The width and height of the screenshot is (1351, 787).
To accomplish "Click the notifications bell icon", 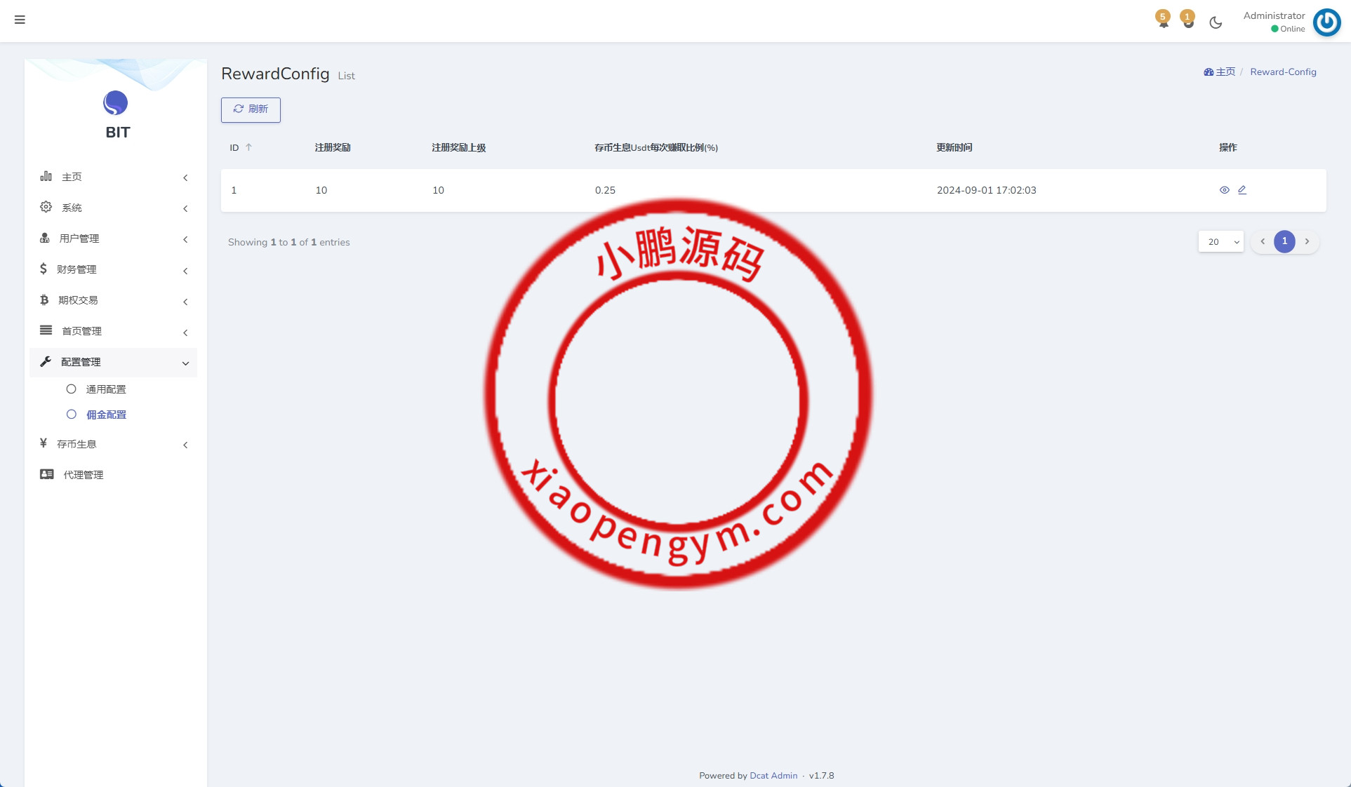I will tap(1163, 22).
